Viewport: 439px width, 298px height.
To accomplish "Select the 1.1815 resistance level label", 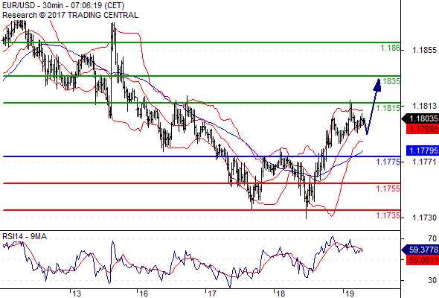I will click(x=388, y=108).
